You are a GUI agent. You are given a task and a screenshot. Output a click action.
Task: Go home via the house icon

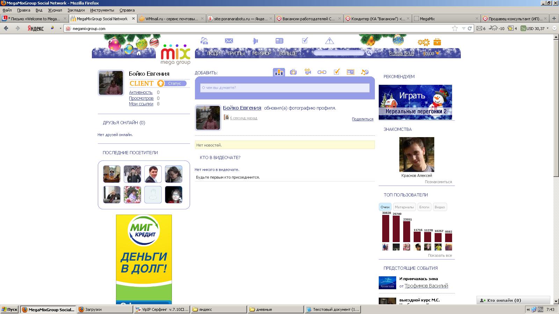tap(139, 53)
